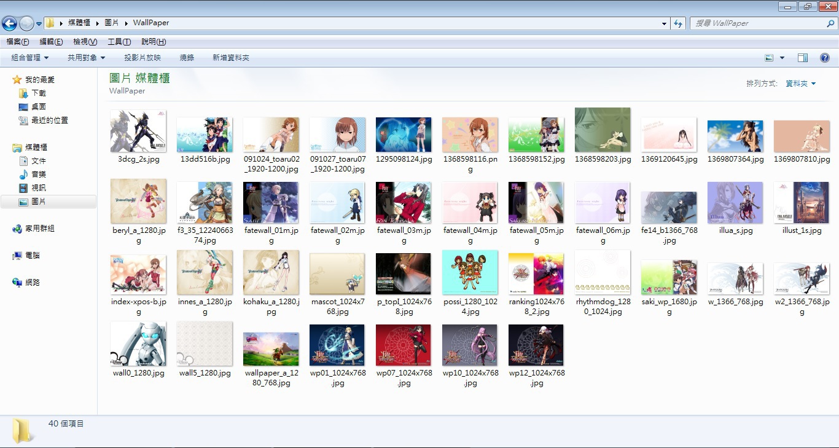The image size is (839, 448).
Task: Open the 檢視(V) menu
Action: click(85, 42)
